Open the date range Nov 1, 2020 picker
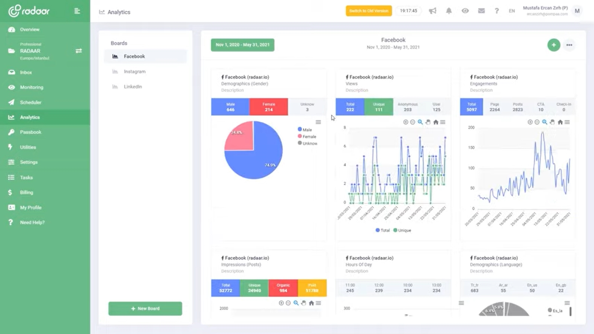Viewport: 594px width, 334px height. (x=243, y=45)
